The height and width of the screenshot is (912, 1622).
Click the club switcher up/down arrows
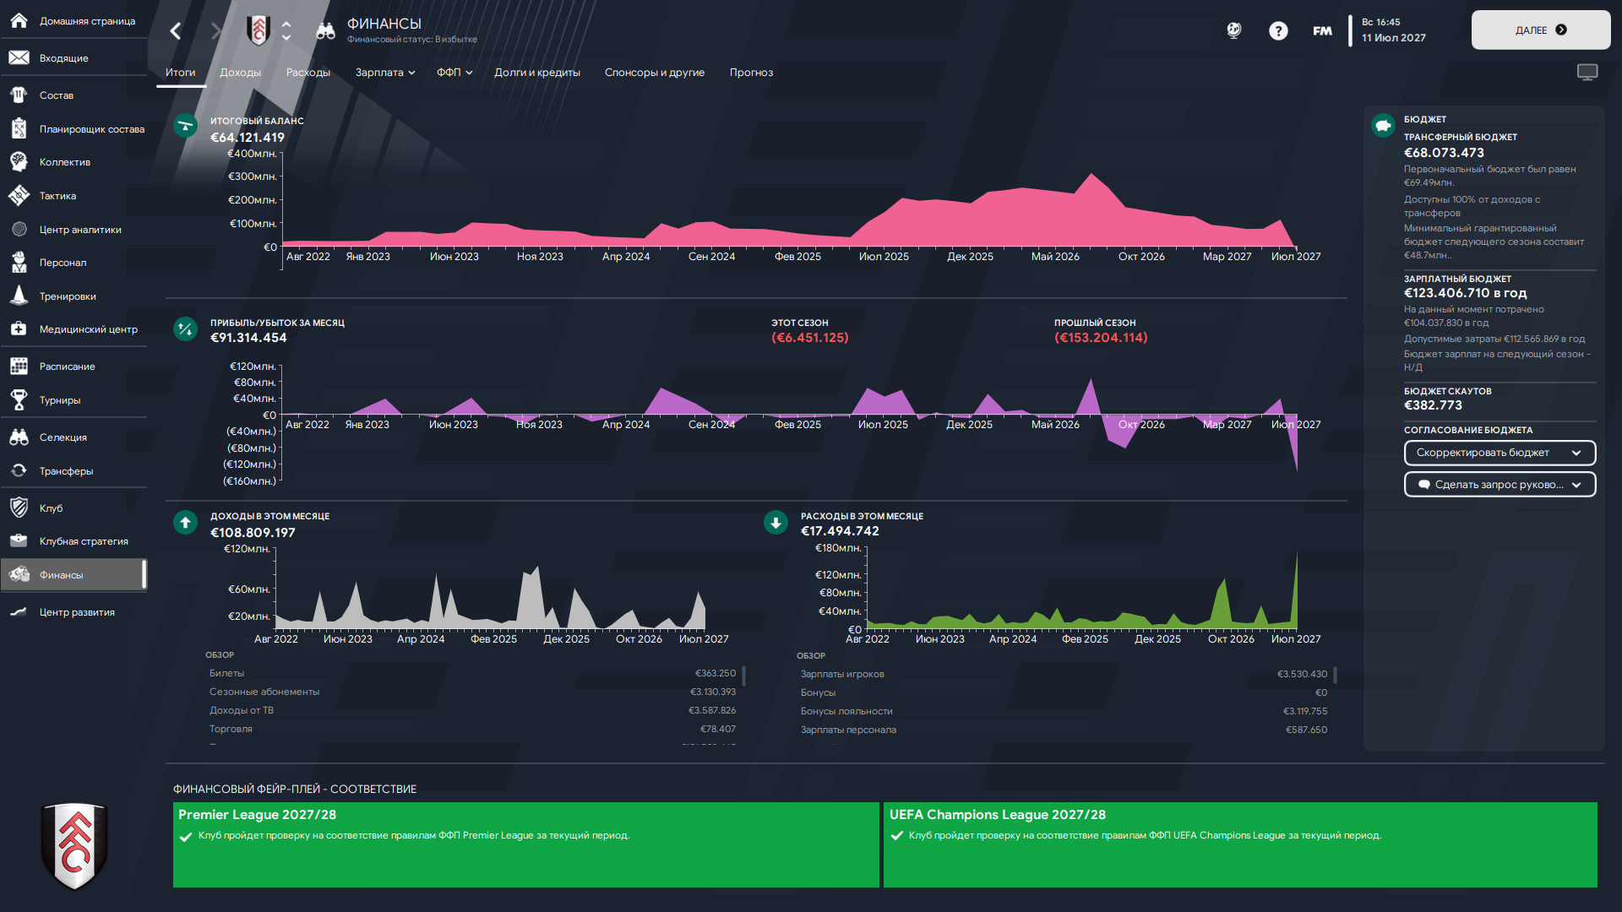286,31
